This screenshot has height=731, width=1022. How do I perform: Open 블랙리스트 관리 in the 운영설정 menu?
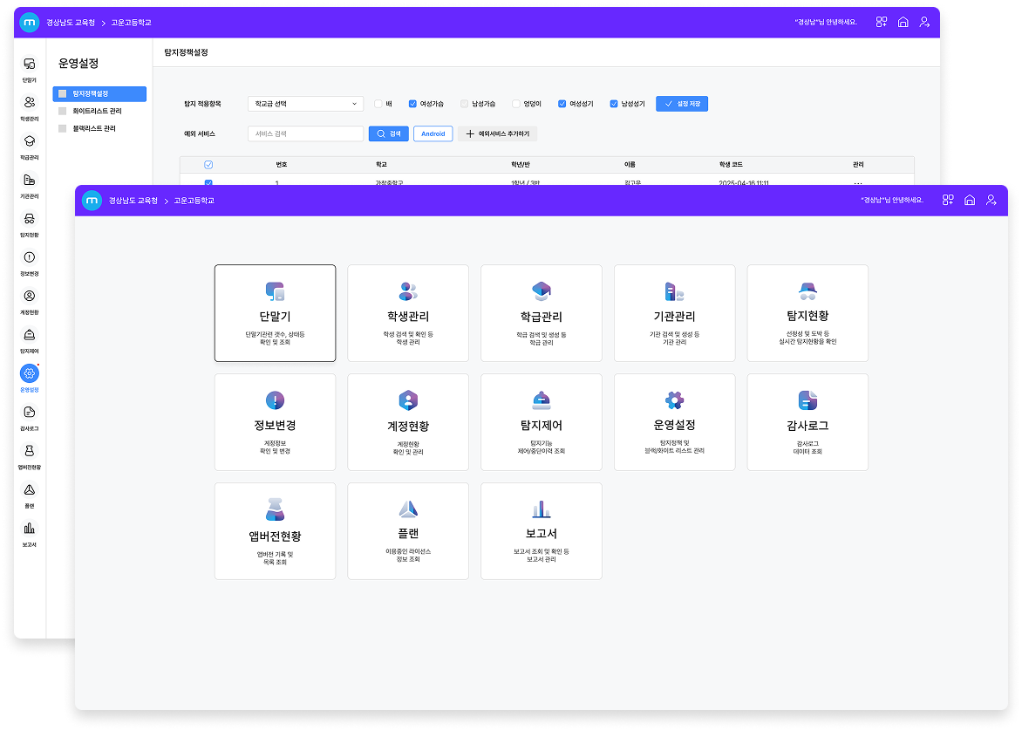pos(93,128)
